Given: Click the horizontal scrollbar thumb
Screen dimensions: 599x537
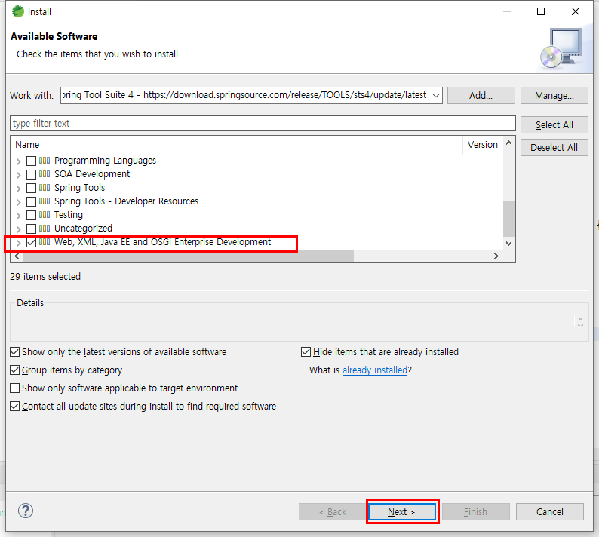Looking at the screenshot, I should 189,256.
